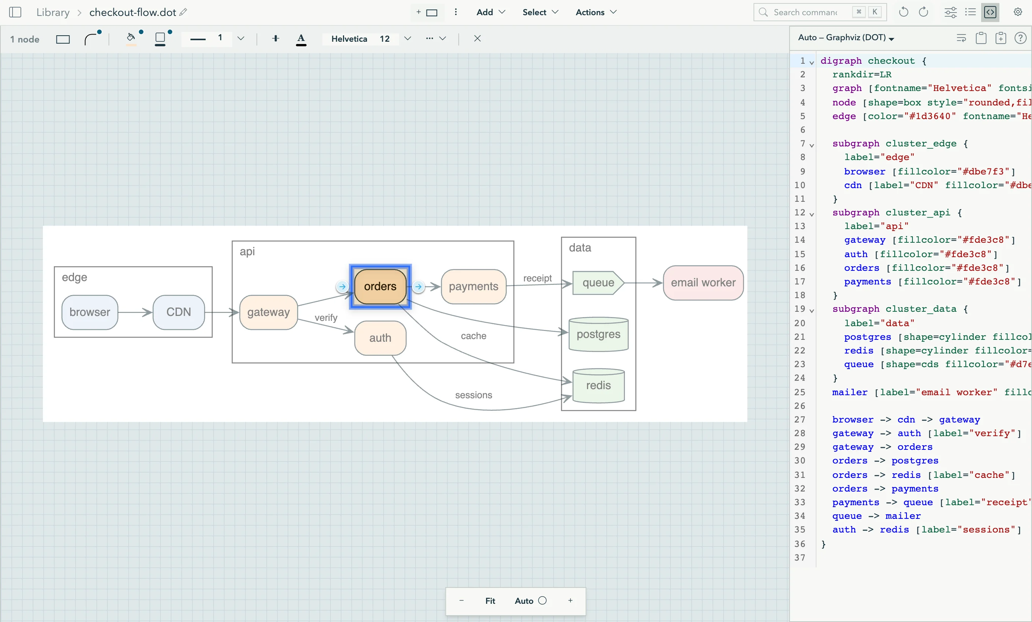Toggle word wrap in code editor
The height and width of the screenshot is (622, 1032).
point(961,38)
